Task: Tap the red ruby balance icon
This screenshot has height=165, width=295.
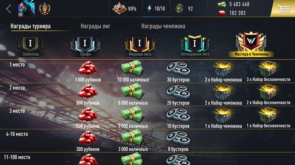Action: tap(222, 13)
